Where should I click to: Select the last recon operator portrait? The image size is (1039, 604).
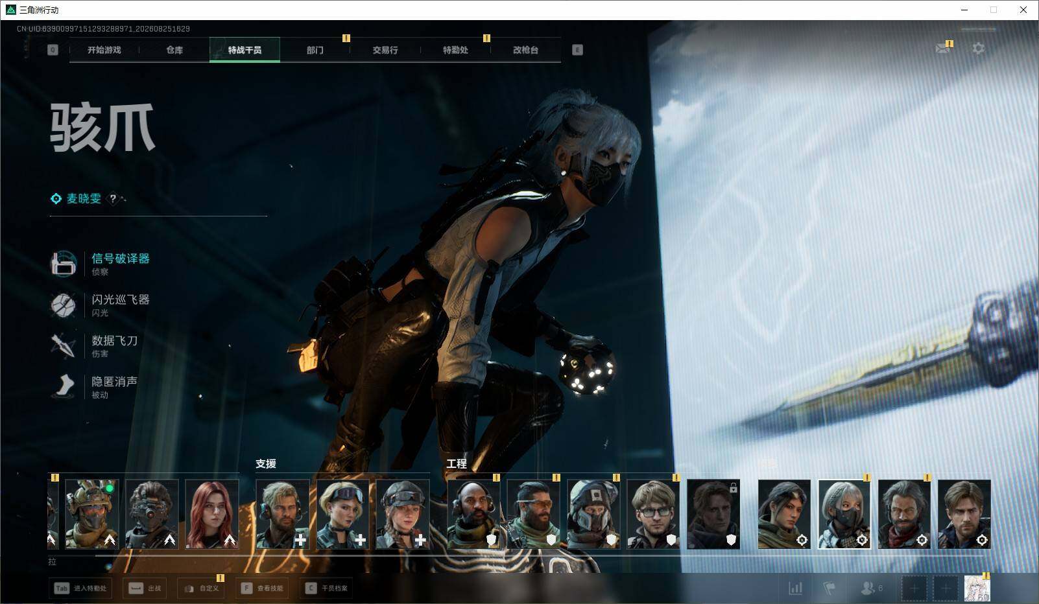click(964, 514)
